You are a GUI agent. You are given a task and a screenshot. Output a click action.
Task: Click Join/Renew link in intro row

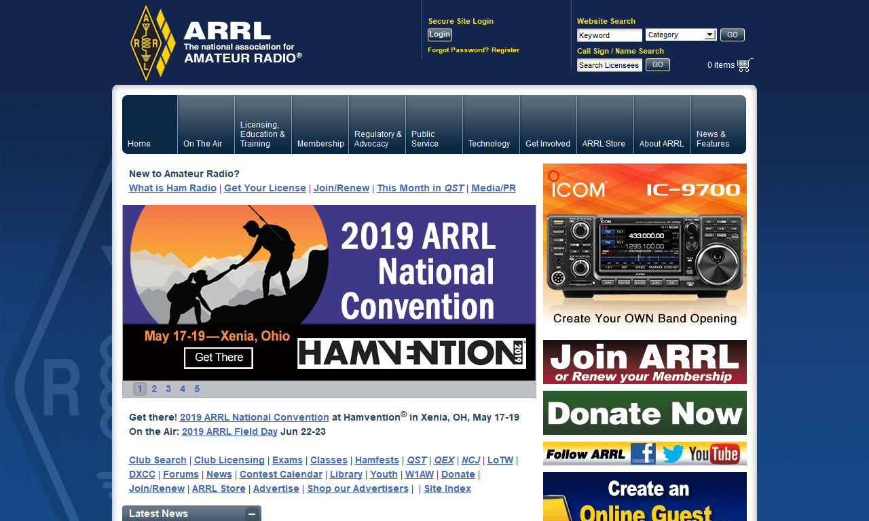341,188
